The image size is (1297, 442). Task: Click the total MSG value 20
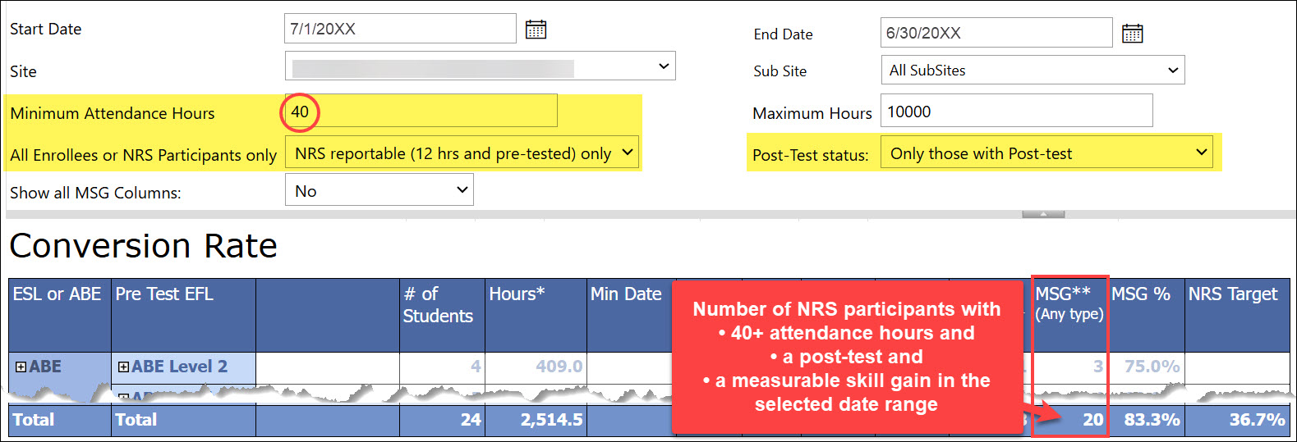[x=1092, y=420]
